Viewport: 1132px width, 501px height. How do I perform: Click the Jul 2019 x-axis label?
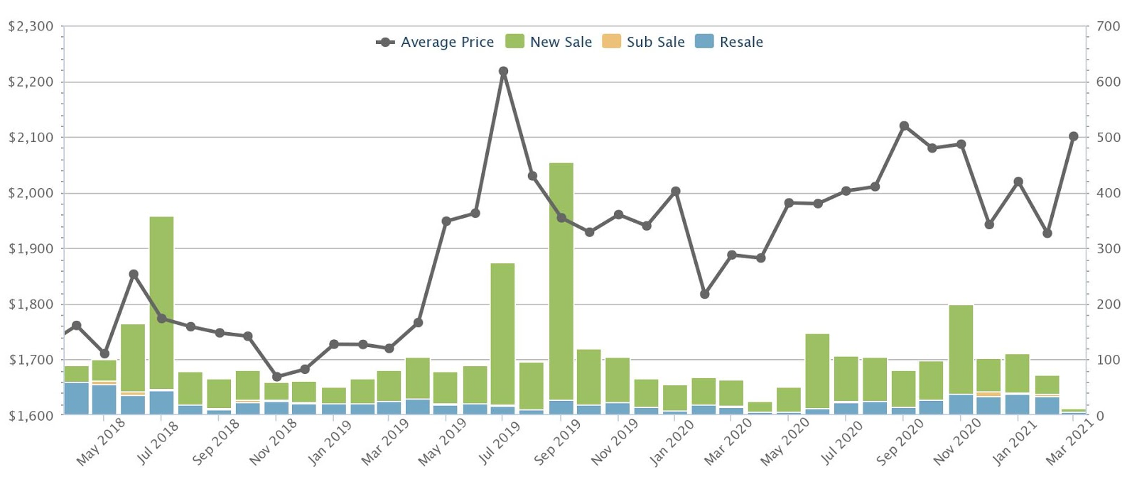coord(500,443)
